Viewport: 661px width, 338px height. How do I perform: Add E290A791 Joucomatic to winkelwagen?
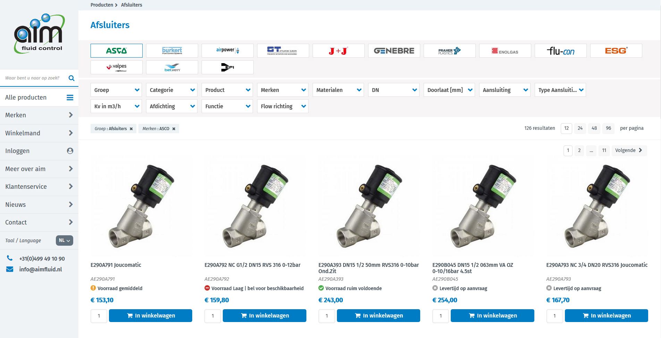(x=151, y=315)
